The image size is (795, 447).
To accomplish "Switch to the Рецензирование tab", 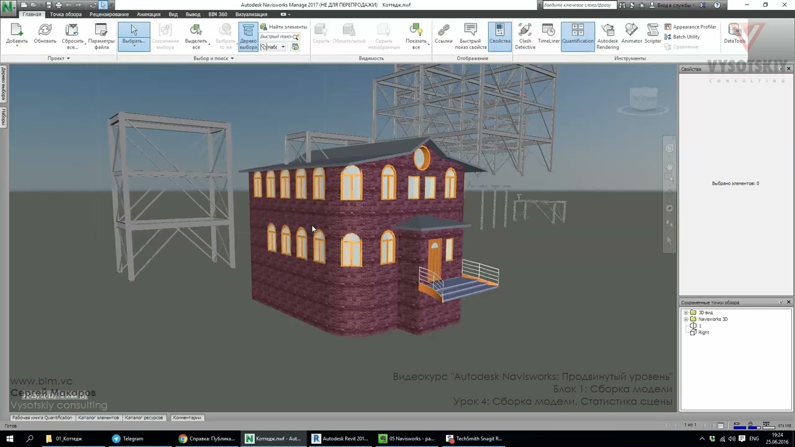I will pos(109,14).
